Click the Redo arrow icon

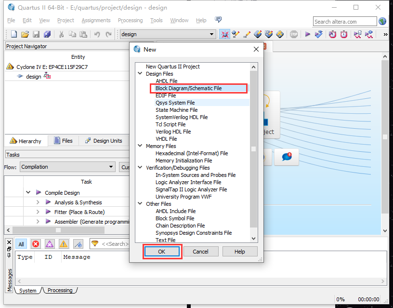[x=108, y=34]
